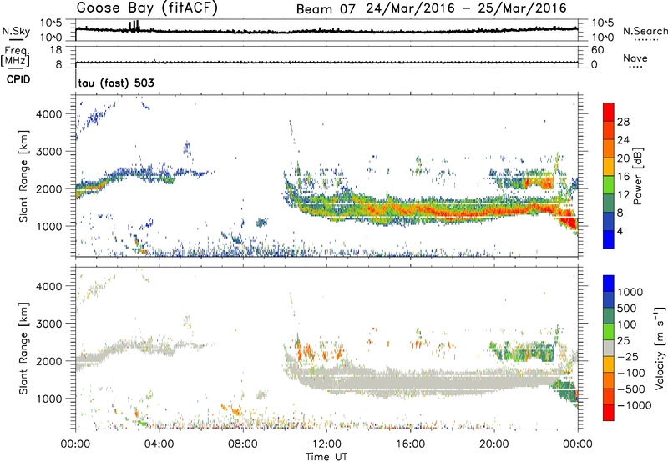The height and width of the screenshot is (462, 668).
Task: Click the '-25' tick on the velocity scale
Action: coord(628,357)
